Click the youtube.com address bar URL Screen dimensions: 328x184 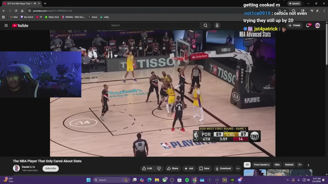52,11
